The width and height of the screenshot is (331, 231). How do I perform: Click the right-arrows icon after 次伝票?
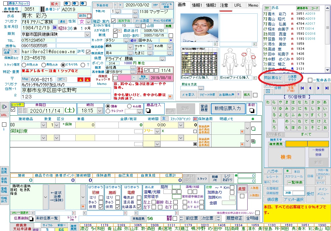(x=219, y=218)
